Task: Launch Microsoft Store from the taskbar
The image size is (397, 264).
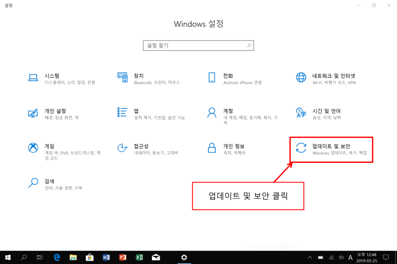Action: click(x=89, y=258)
